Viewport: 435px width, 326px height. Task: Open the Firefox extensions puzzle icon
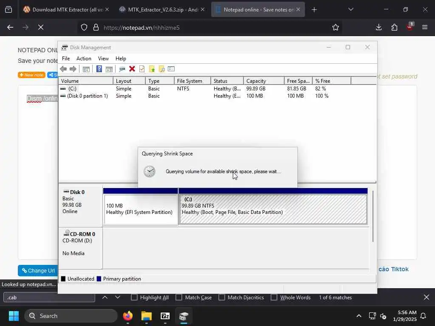coord(394,27)
